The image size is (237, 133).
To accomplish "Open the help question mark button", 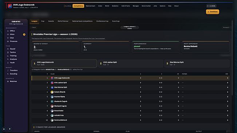I will (10, 129).
